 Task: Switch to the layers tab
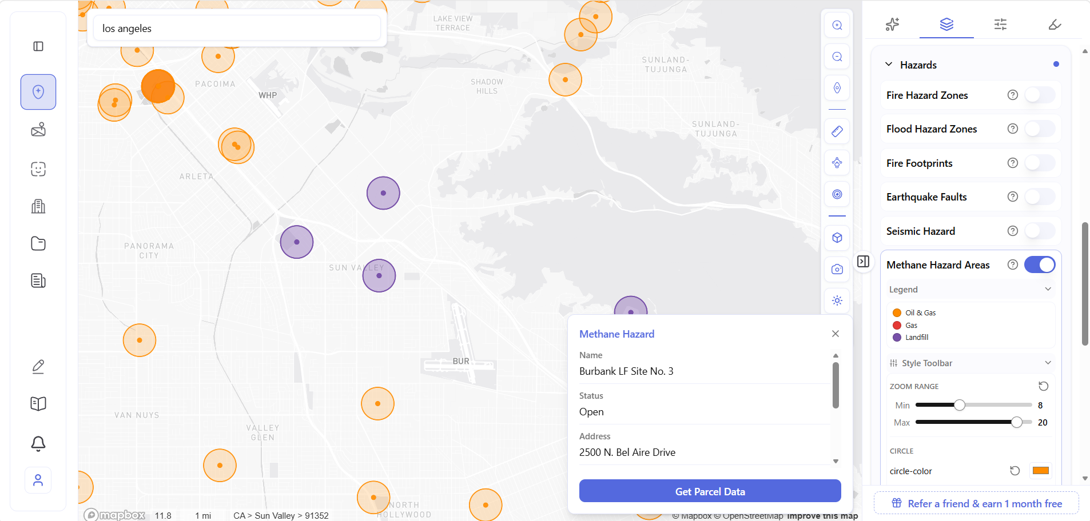coord(946,24)
